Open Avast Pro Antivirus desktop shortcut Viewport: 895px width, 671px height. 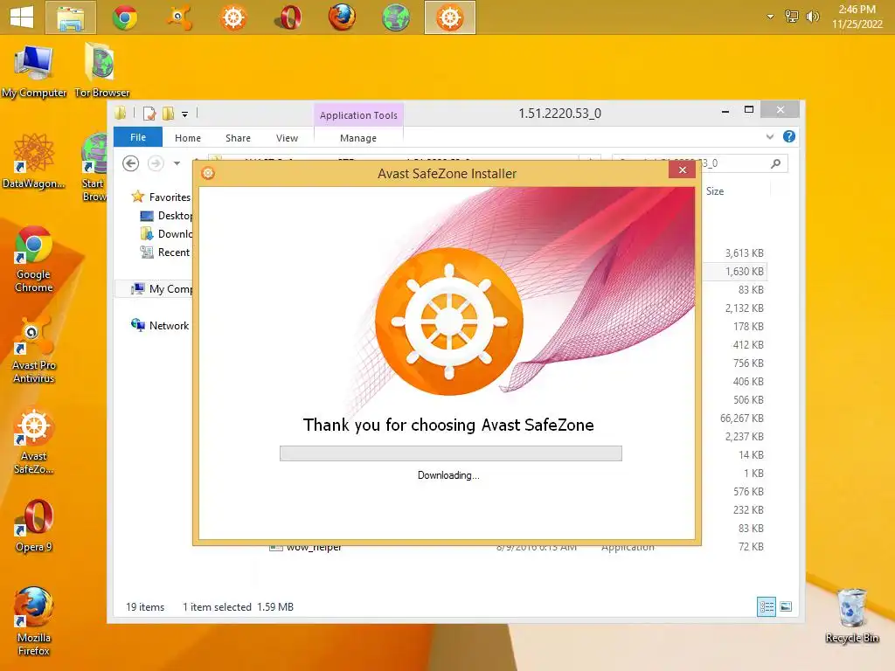(x=34, y=349)
